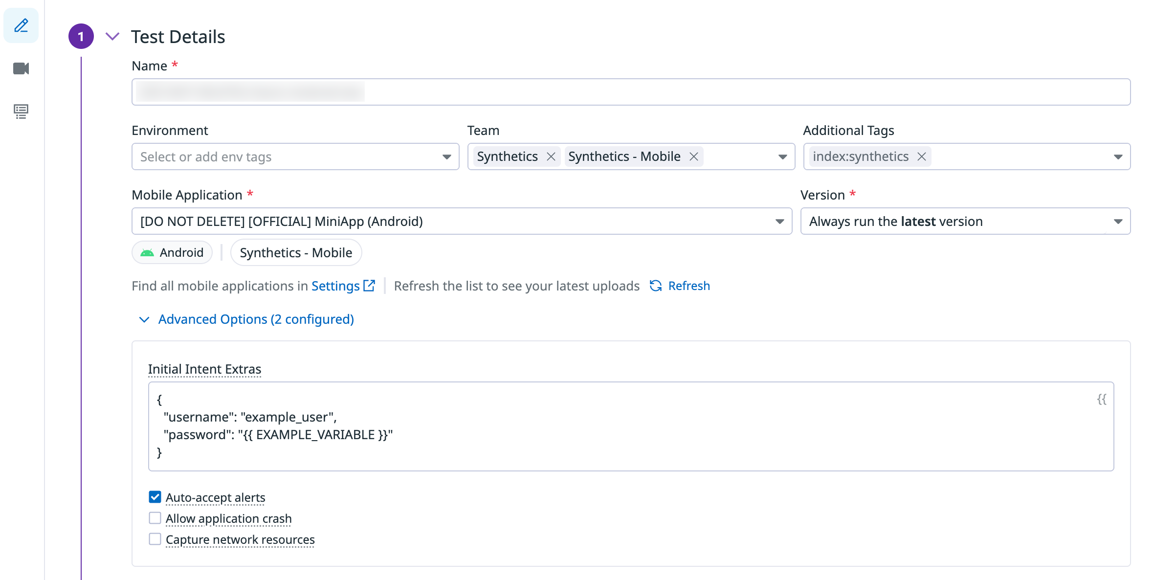
Task: Open the Version dropdown
Action: [x=965, y=221]
